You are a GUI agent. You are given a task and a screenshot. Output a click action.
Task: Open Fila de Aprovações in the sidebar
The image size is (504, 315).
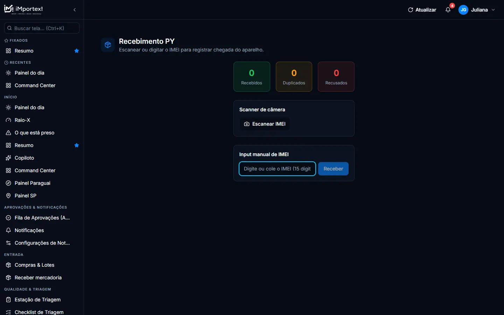pos(42,218)
